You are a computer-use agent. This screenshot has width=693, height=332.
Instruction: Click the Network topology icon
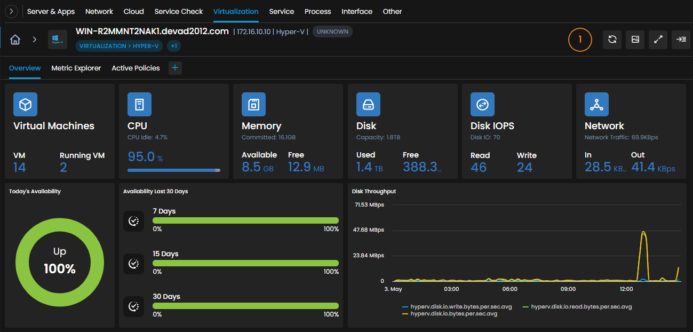pos(596,105)
